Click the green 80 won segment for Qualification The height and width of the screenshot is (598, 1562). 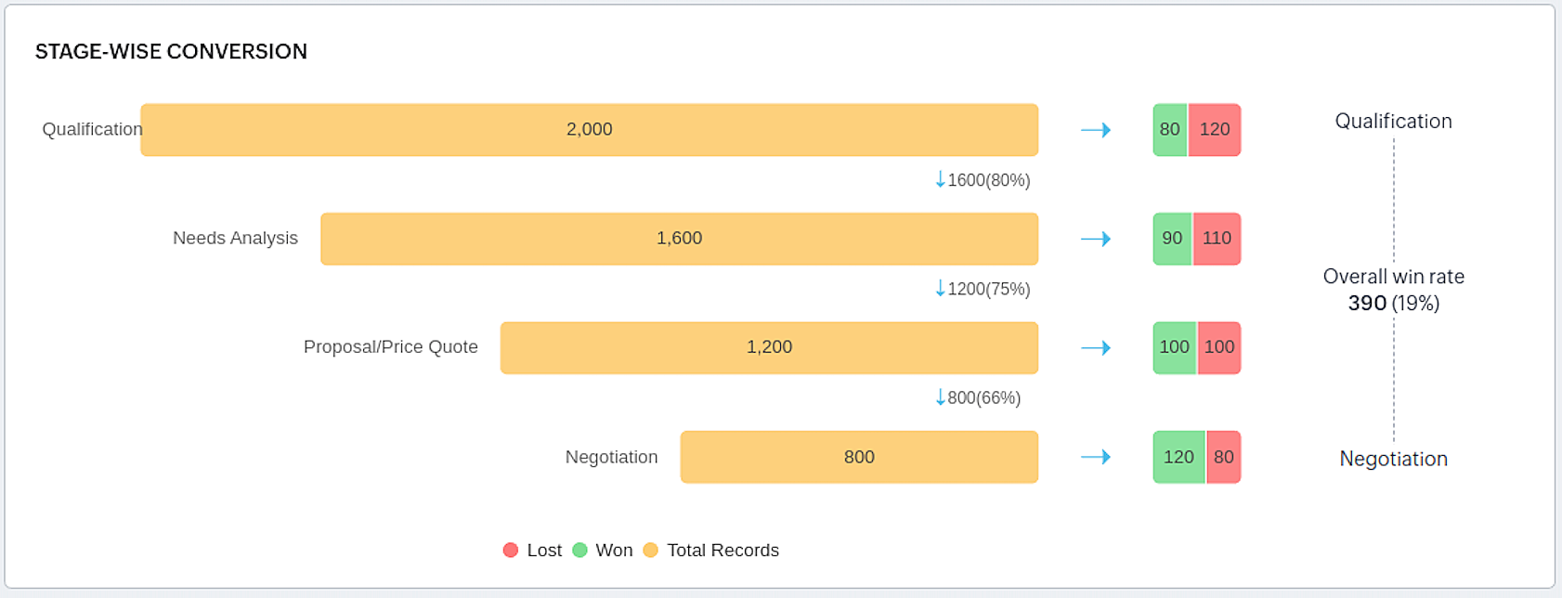(x=1170, y=130)
